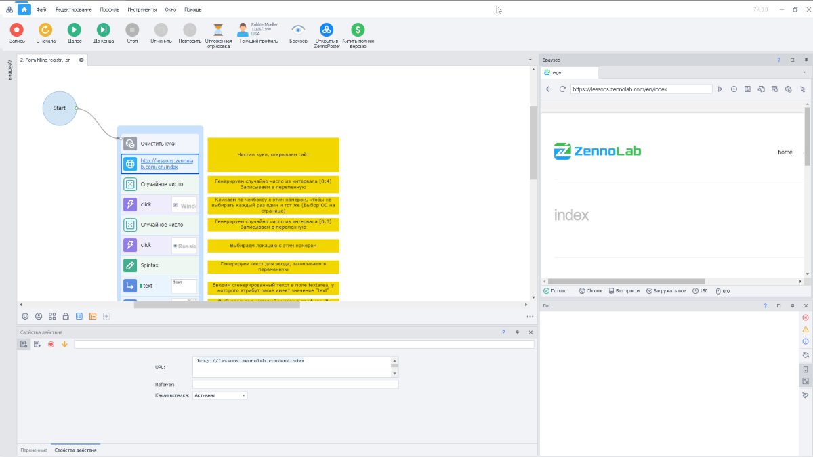Open the Профиль menu
This screenshot has height=457, width=813.
(x=109, y=9)
